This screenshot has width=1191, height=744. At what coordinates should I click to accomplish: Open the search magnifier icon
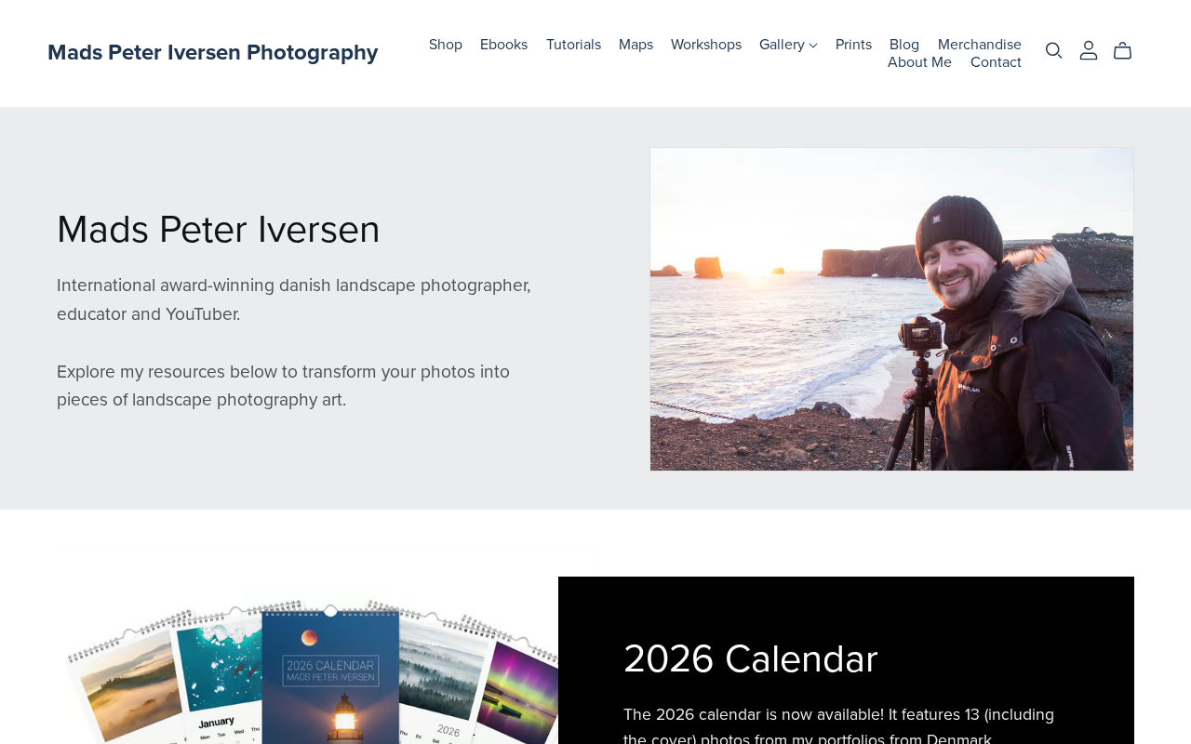pos(1053,51)
